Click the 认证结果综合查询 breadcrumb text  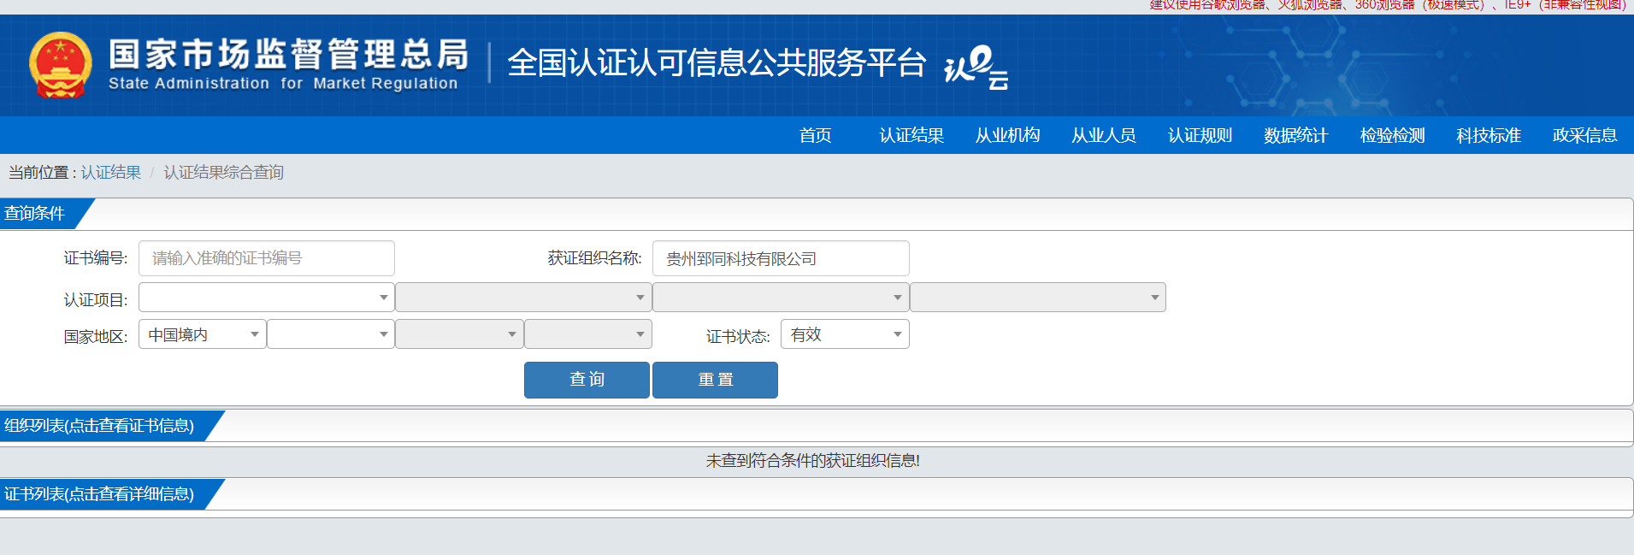[223, 172]
